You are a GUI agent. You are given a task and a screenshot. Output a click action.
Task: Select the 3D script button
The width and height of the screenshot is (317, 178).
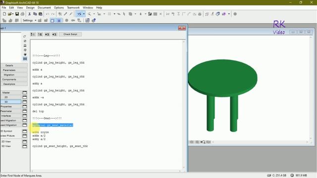tap(11, 102)
